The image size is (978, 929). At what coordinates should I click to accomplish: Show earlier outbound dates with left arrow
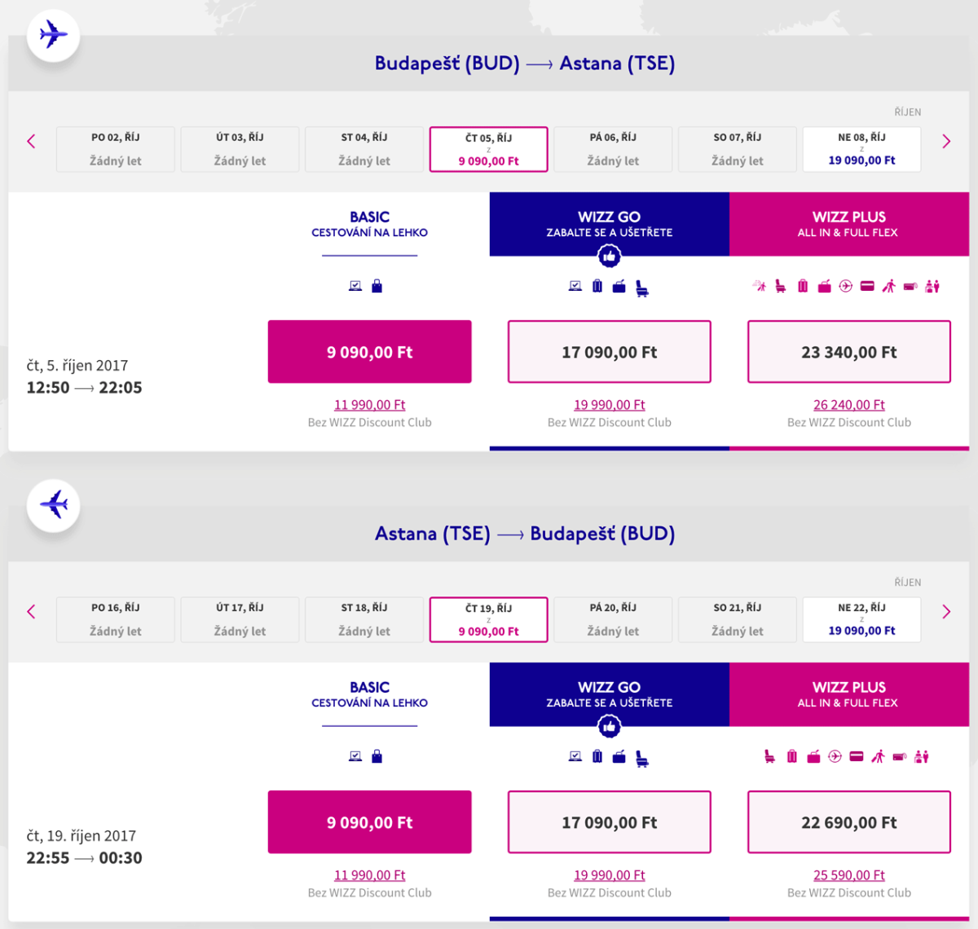pyautogui.click(x=31, y=141)
